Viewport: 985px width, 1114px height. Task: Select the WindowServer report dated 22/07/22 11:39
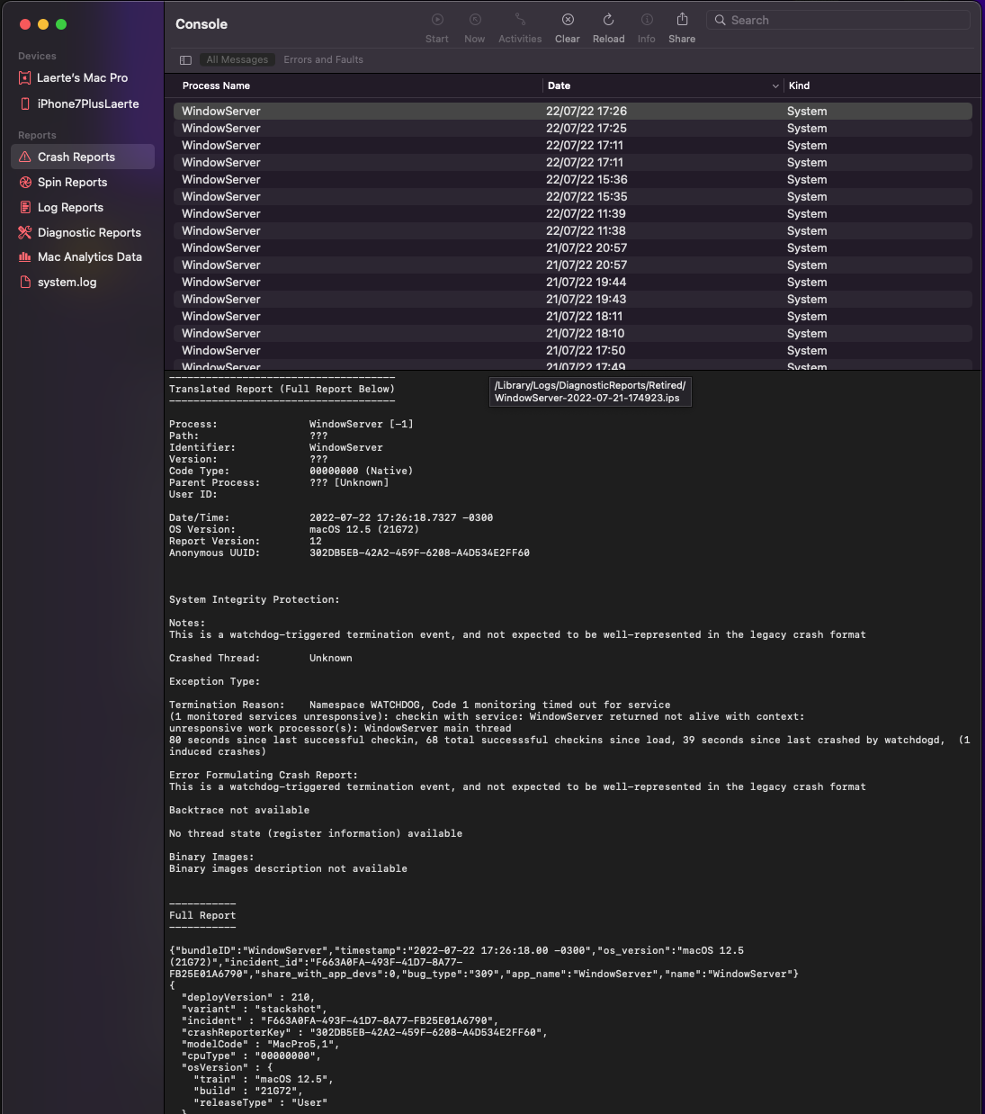[x=573, y=213]
